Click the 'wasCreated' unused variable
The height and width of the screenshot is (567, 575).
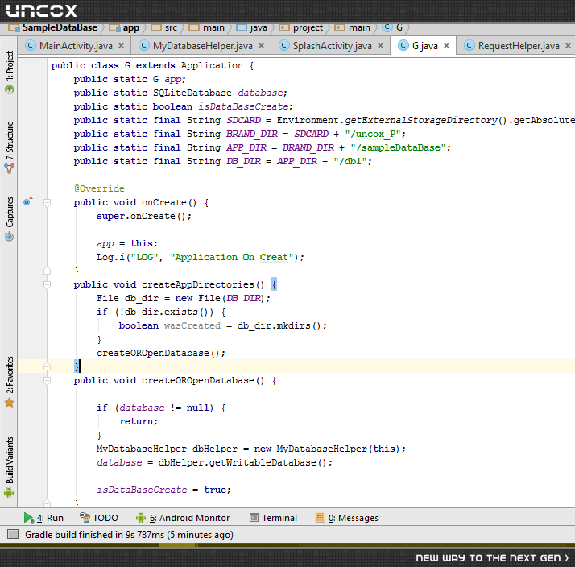192,325
